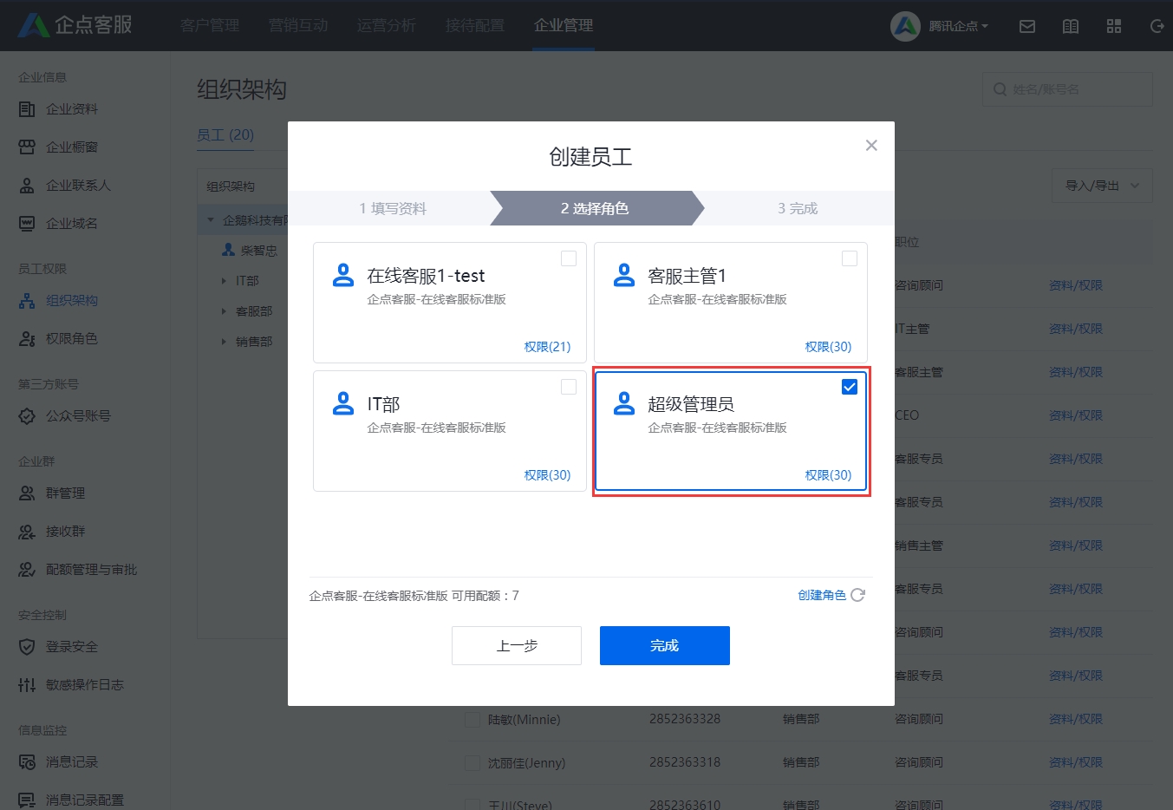Click the logout icon at top right
The height and width of the screenshot is (810, 1173).
[x=1157, y=26]
